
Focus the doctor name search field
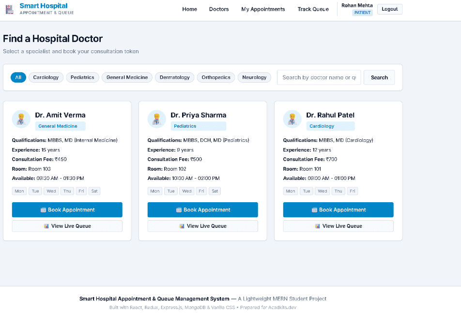pos(319,77)
